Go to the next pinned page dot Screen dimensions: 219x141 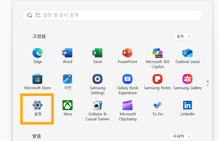[208, 85]
